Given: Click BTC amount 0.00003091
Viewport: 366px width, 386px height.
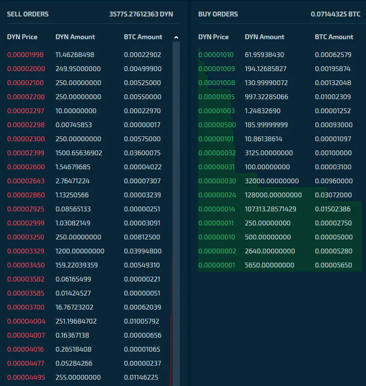Looking at the screenshot, I should (x=142, y=223).
